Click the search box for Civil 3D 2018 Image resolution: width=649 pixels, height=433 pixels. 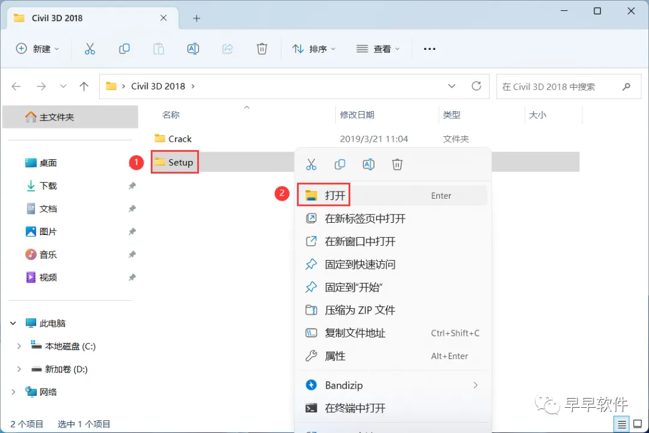coord(568,86)
